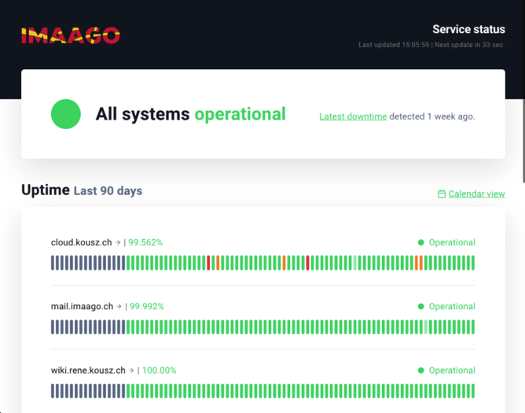525x413 pixels.
Task: Select the last green bar in wiki.rene.kousz.ch uptime
Action: pyautogui.click(x=472, y=390)
